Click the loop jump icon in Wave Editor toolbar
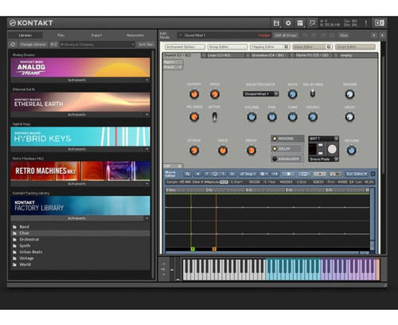The height and width of the screenshot is (325, 398). 215,174
